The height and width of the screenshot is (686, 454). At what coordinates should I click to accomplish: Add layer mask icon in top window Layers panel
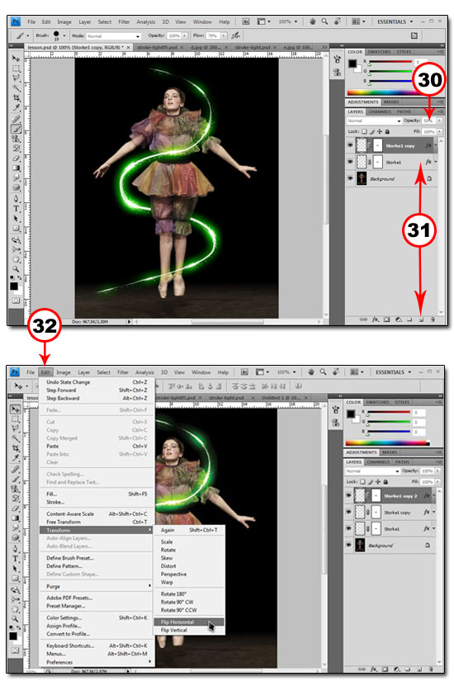[x=386, y=319]
